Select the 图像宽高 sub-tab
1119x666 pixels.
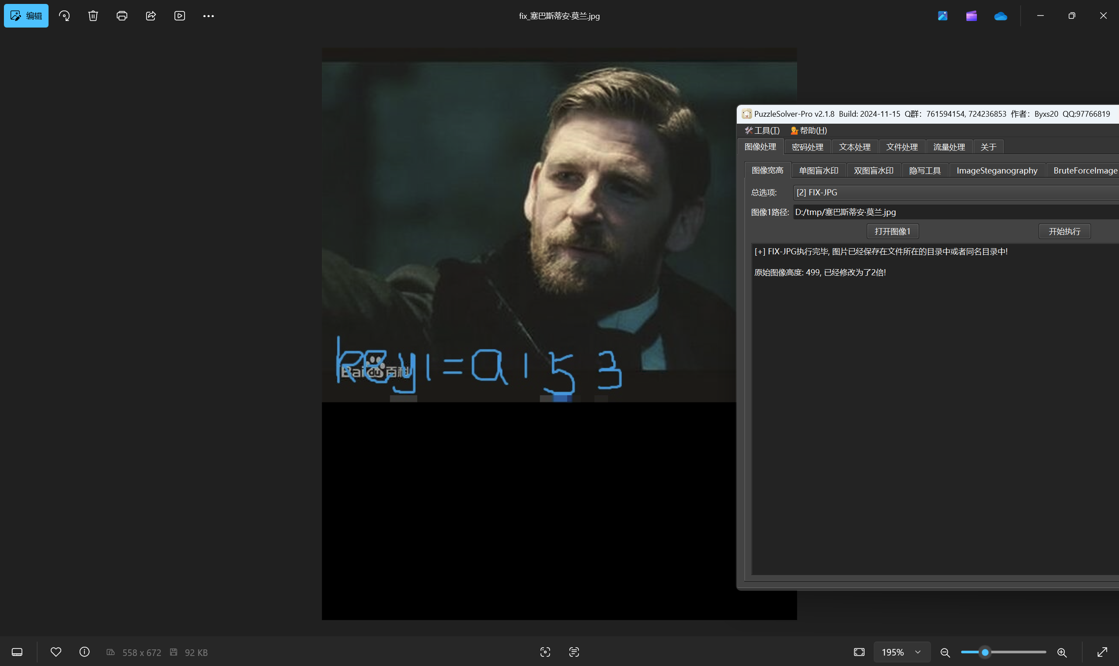pyautogui.click(x=767, y=170)
